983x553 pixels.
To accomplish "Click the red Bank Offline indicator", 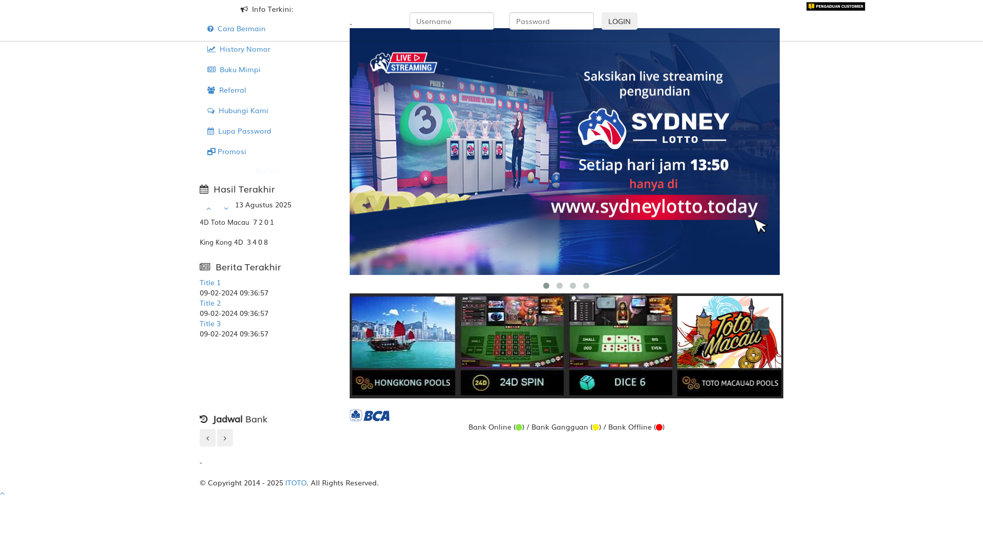I will [x=659, y=427].
